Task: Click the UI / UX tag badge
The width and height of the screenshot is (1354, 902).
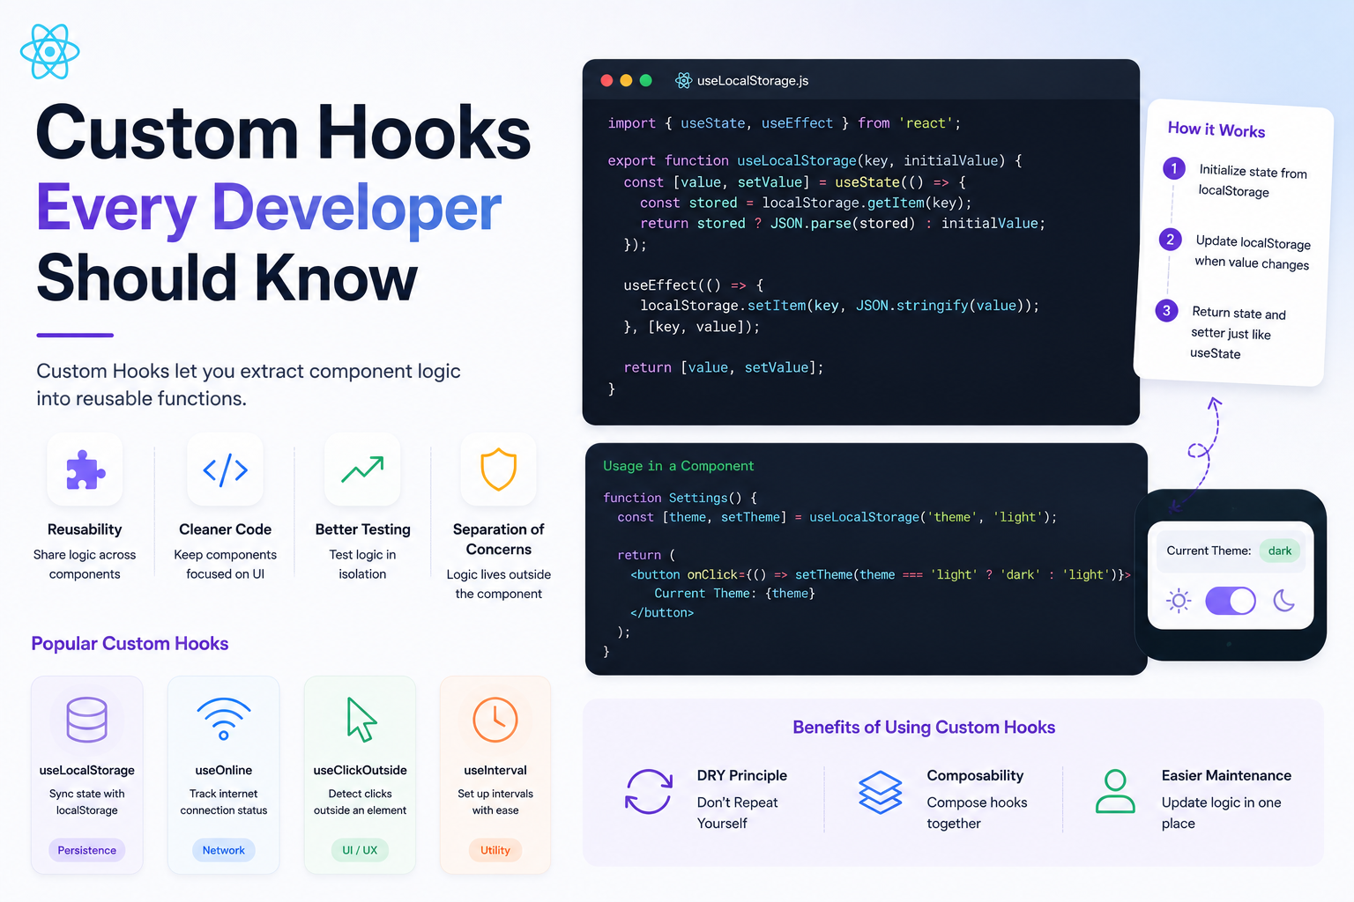Action: tap(360, 850)
